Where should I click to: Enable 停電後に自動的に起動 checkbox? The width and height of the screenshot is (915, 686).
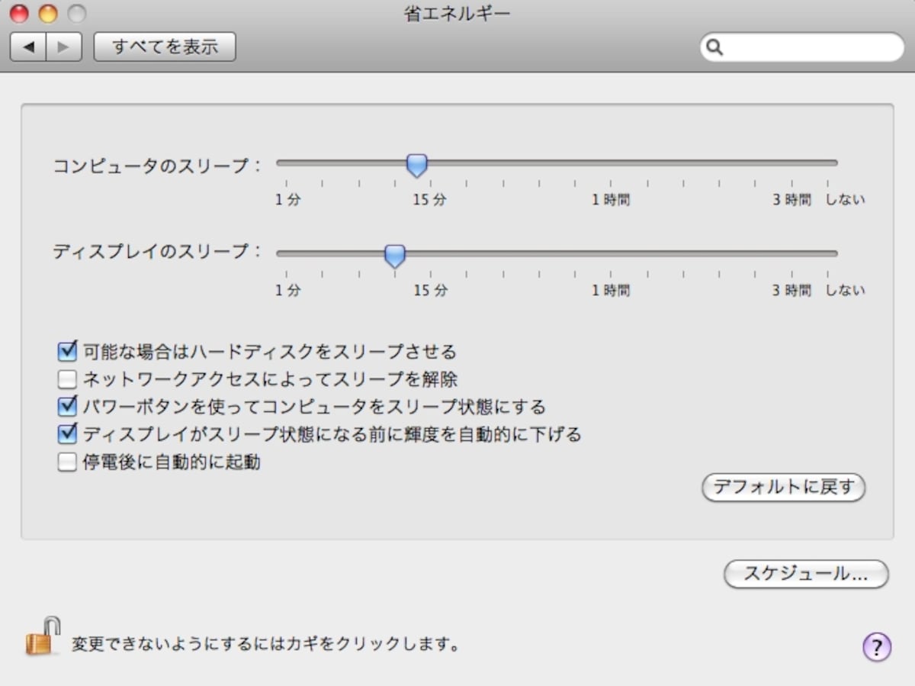(x=68, y=462)
